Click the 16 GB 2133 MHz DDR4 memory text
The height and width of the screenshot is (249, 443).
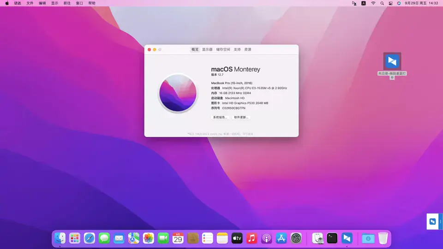tap(235, 93)
